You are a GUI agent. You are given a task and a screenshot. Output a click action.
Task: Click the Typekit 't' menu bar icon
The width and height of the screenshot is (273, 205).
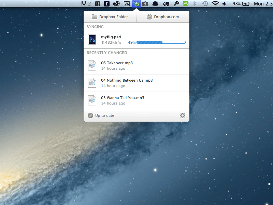click(107, 4)
